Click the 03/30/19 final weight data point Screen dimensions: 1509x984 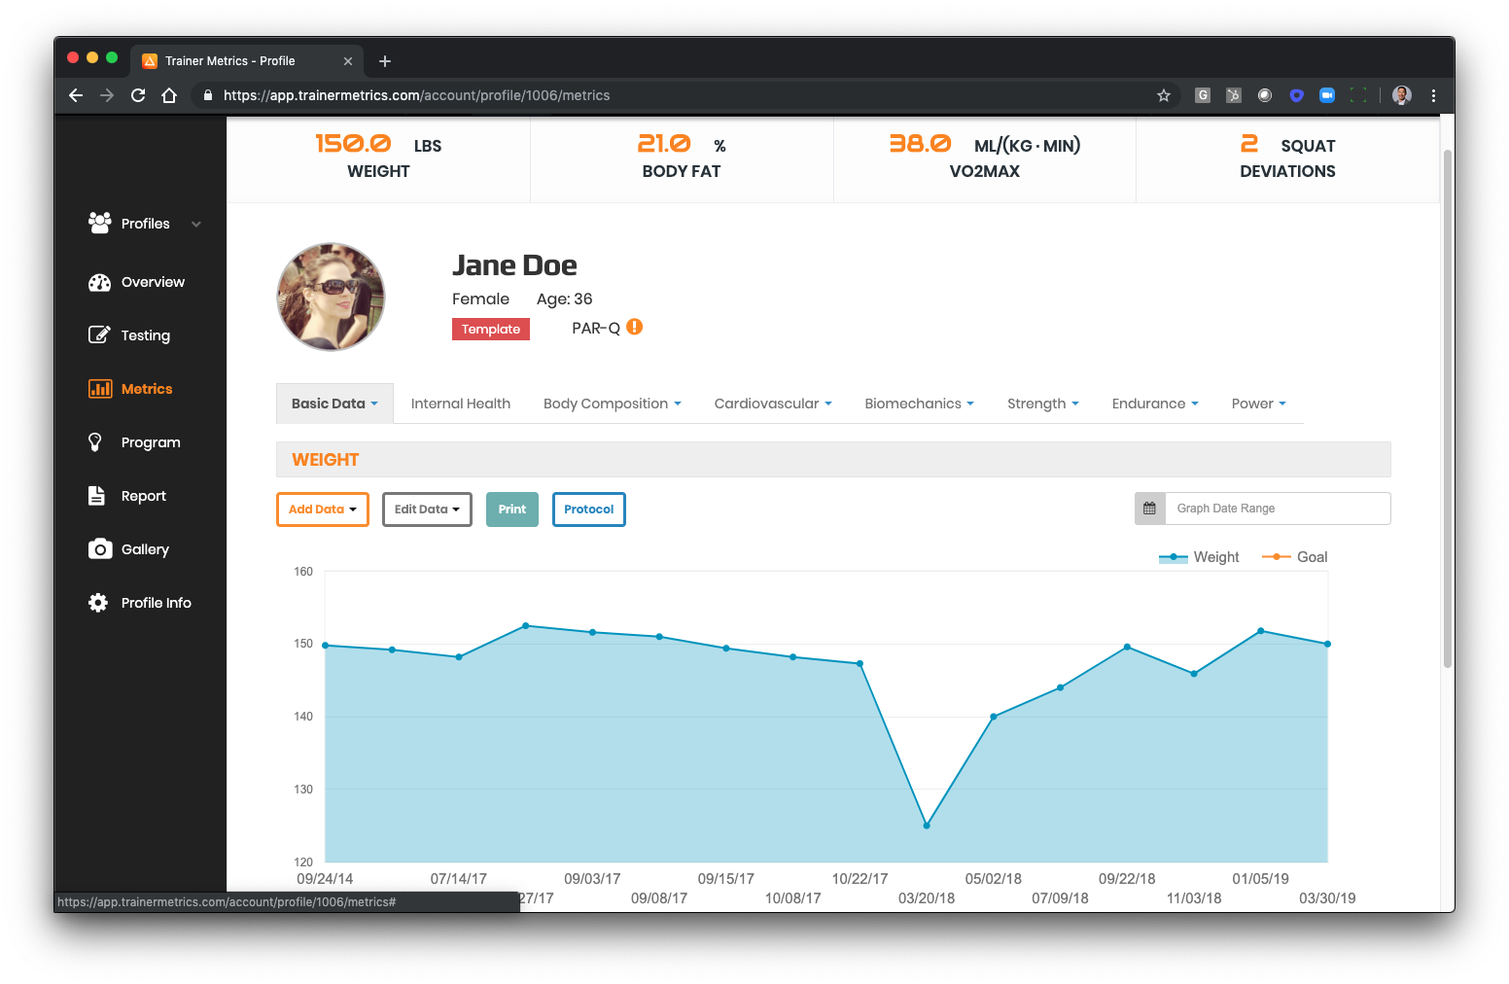pyautogui.click(x=1327, y=644)
